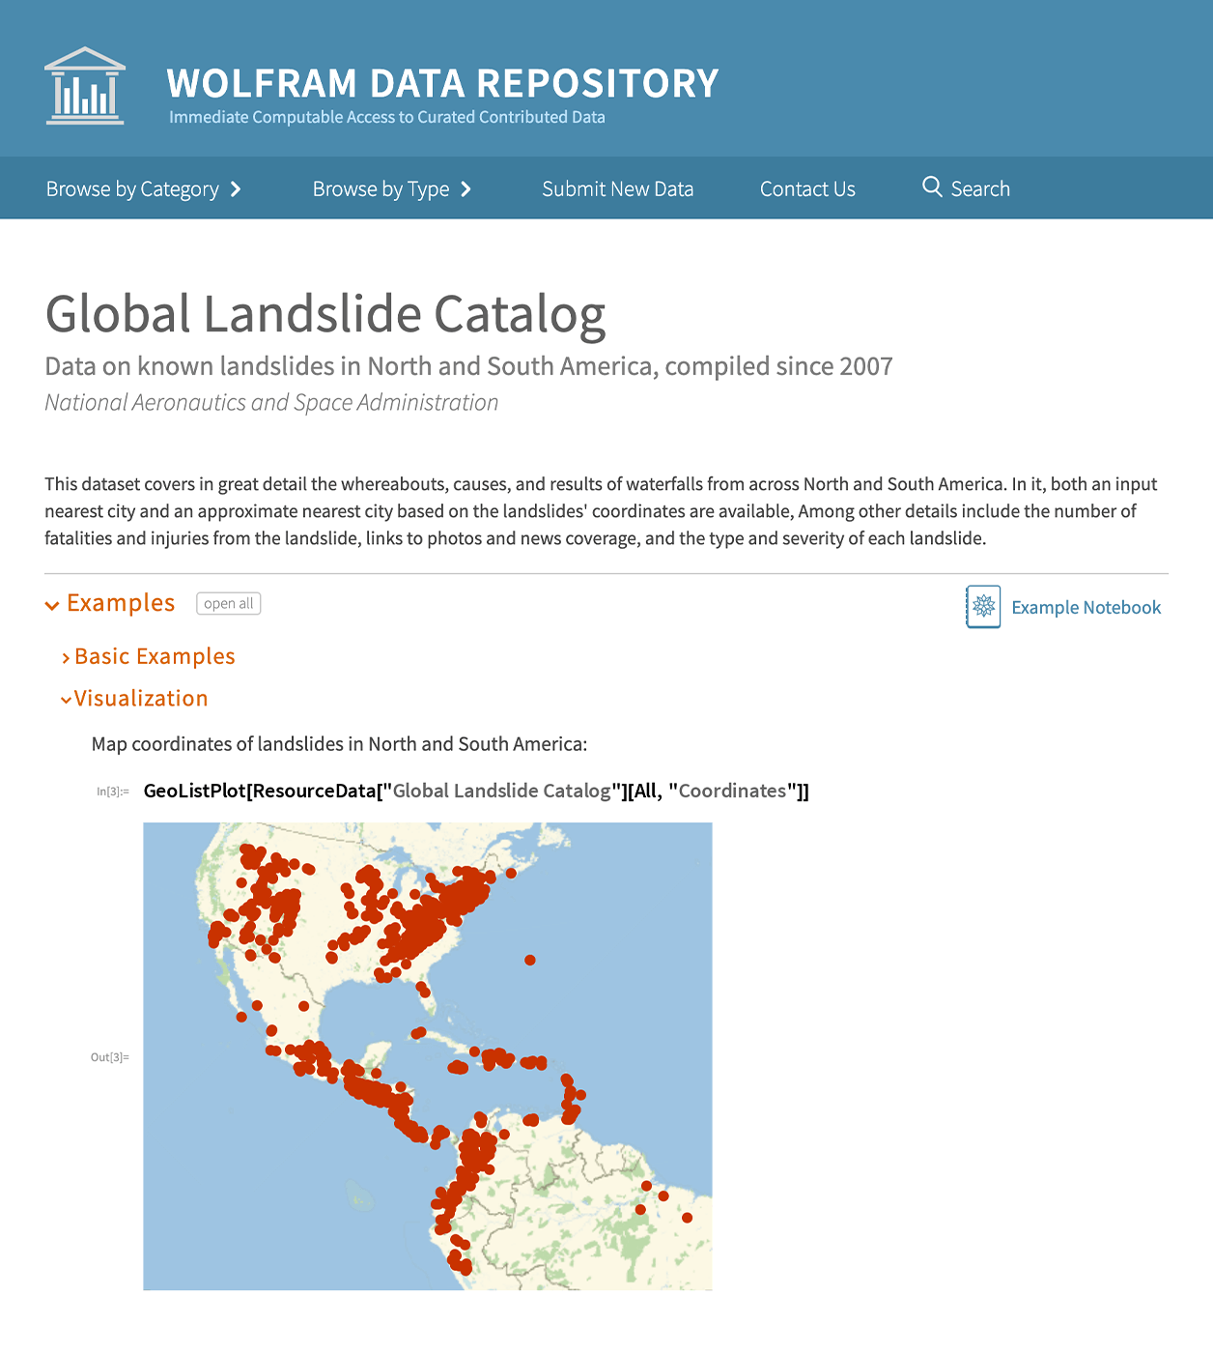
Task: Collapse the Examples section
Action: point(52,605)
